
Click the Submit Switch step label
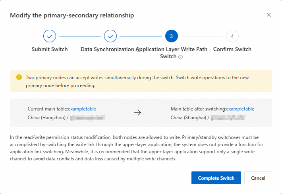tap(50, 49)
